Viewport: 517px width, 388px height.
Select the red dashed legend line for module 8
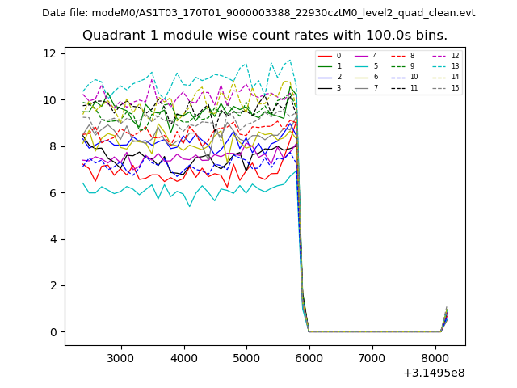[397, 56]
